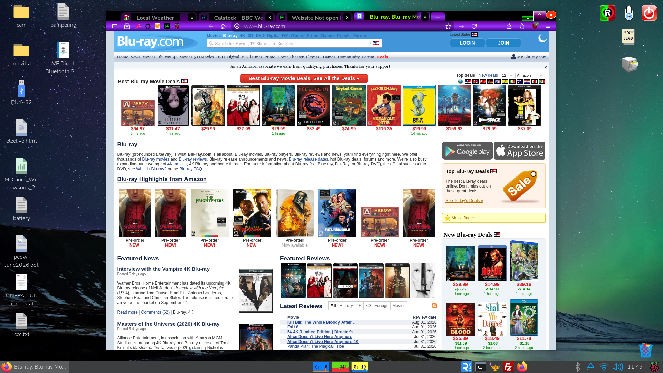Viewport: 663px width, 373px height.
Task: Open the trash bin on the desktop
Action: [645, 350]
